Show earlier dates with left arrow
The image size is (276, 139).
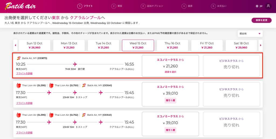(15, 45)
